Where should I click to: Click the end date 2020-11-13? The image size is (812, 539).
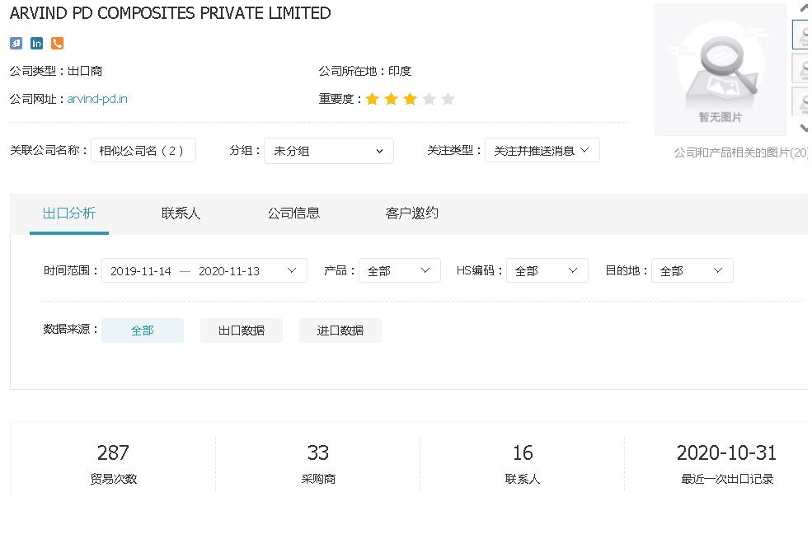point(229,271)
